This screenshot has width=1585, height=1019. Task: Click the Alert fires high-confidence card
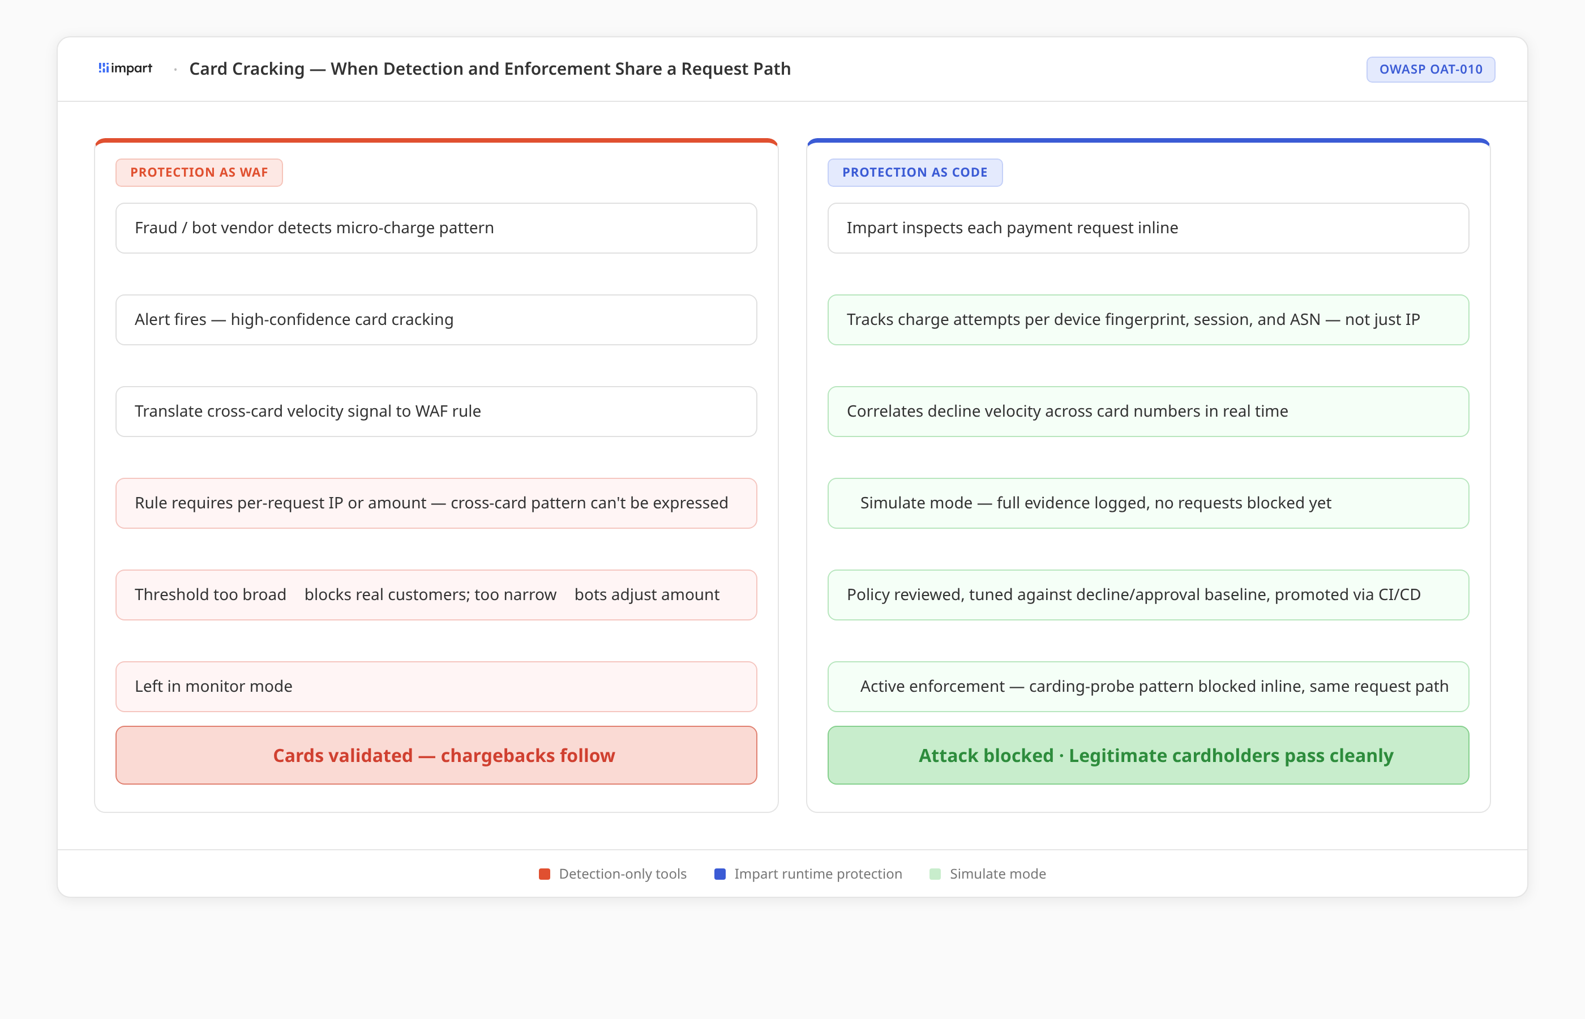point(436,320)
